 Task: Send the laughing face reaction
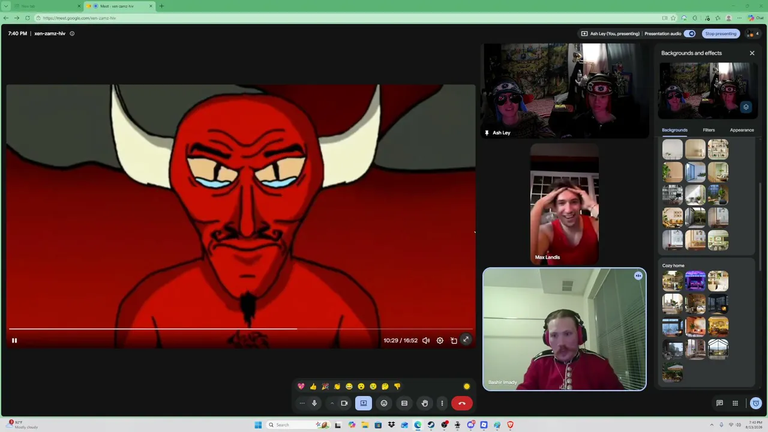349,386
